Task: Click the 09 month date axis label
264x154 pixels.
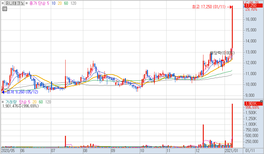Action: point(113,151)
